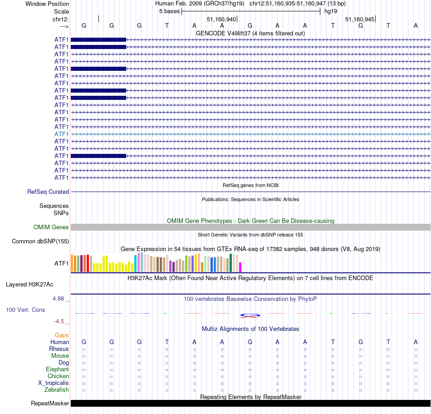
Task: Click the Window Position label
Action: click(47, 4)
